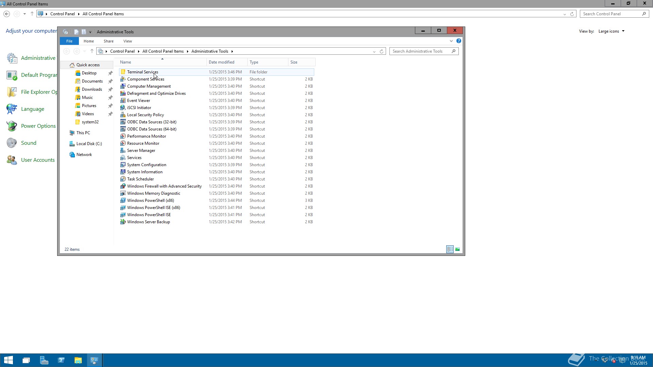Select Local Disk (C:) in navigation pane
653x367 pixels.
[89, 144]
